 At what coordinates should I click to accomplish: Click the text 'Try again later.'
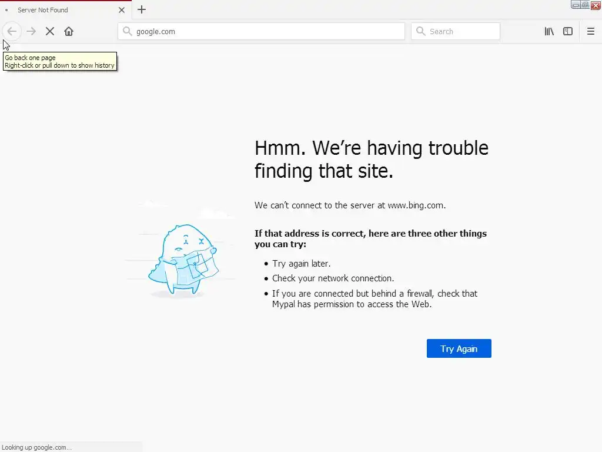point(302,264)
